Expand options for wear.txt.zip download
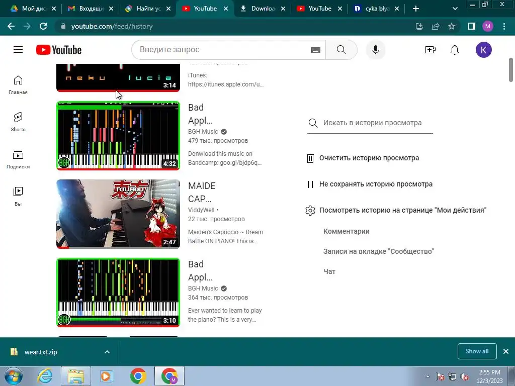Viewport: 515px width, 386px height. tap(107, 352)
